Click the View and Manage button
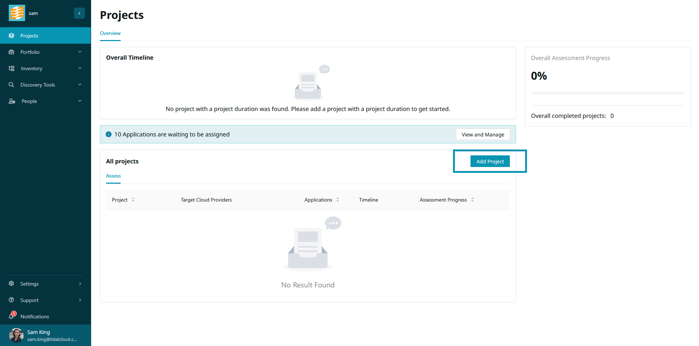 (483, 135)
